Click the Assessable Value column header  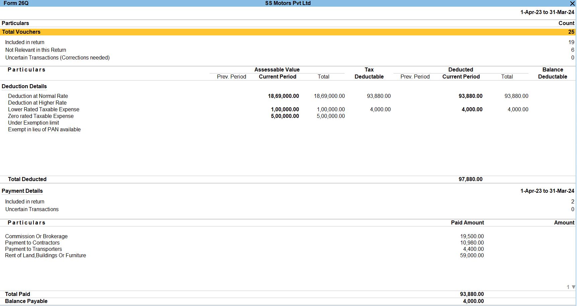click(277, 69)
